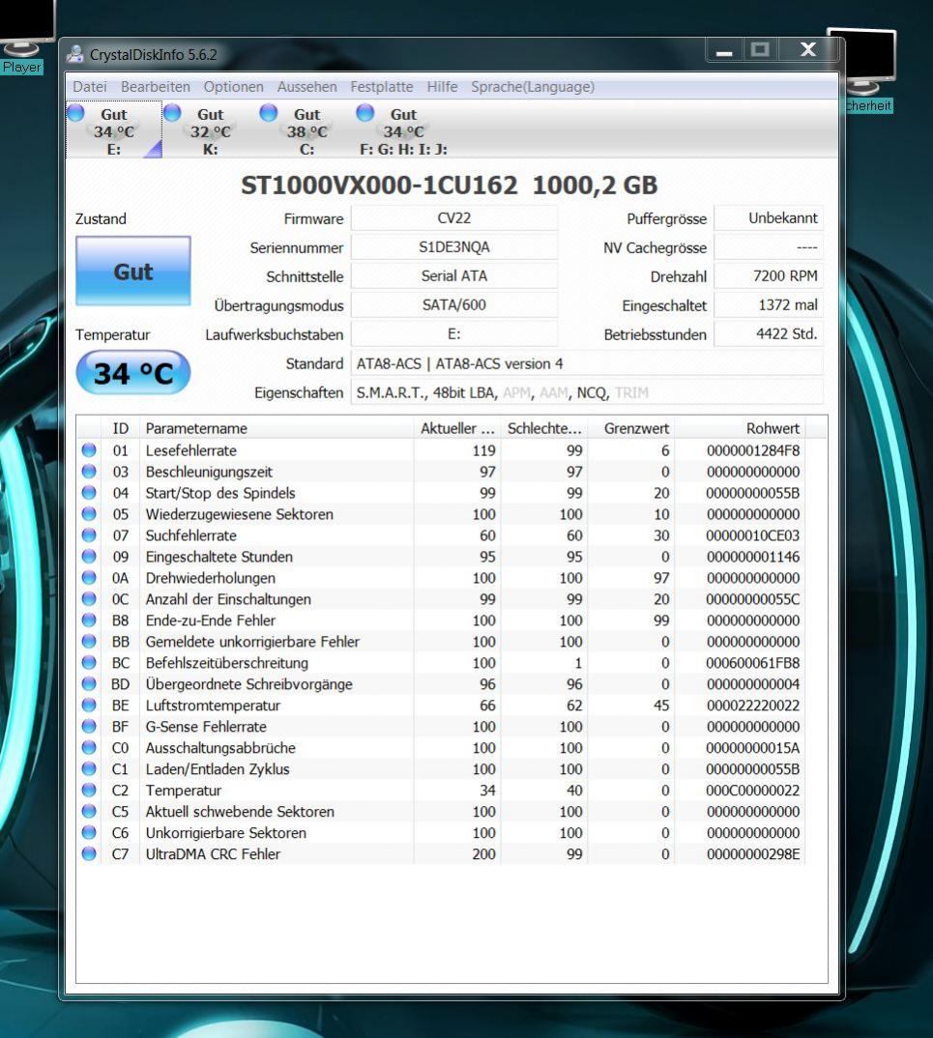Click raw value 0000010CE03 of Suchfehlerrate
This screenshot has height=1038, width=933.
tap(753, 535)
